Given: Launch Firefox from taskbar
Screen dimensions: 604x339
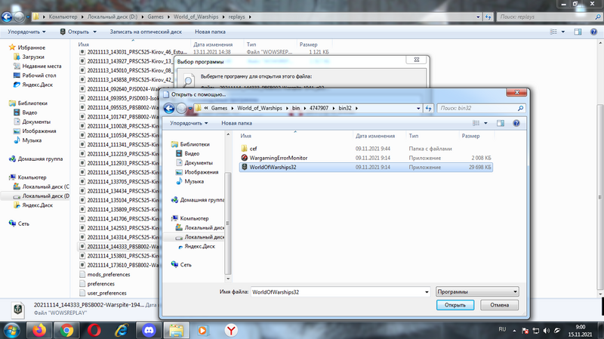Looking at the screenshot, I should (x=39, y=331).
